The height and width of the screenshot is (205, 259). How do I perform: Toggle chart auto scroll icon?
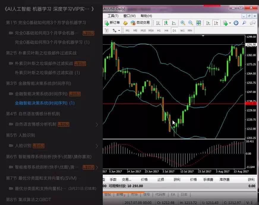tap(208, 23)
